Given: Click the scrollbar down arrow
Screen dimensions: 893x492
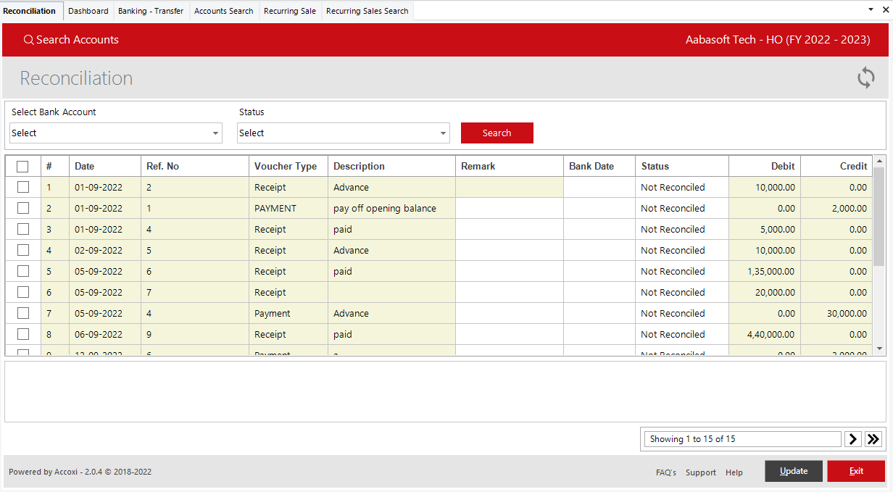Looking at the screenshot, I should pos(879,349).
